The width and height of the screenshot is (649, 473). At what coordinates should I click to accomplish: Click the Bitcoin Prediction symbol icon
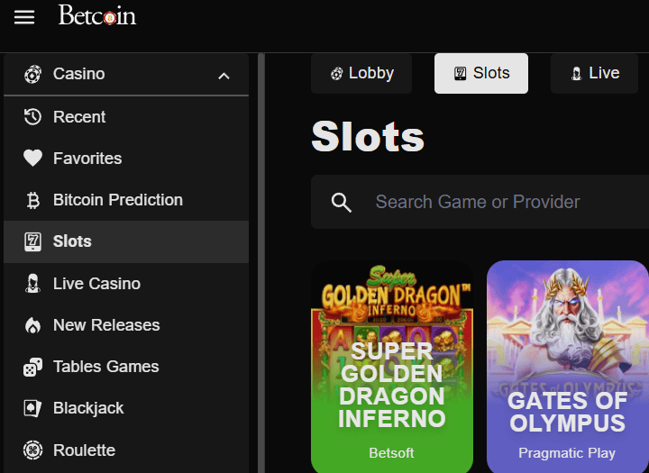[x=32, y=200]
